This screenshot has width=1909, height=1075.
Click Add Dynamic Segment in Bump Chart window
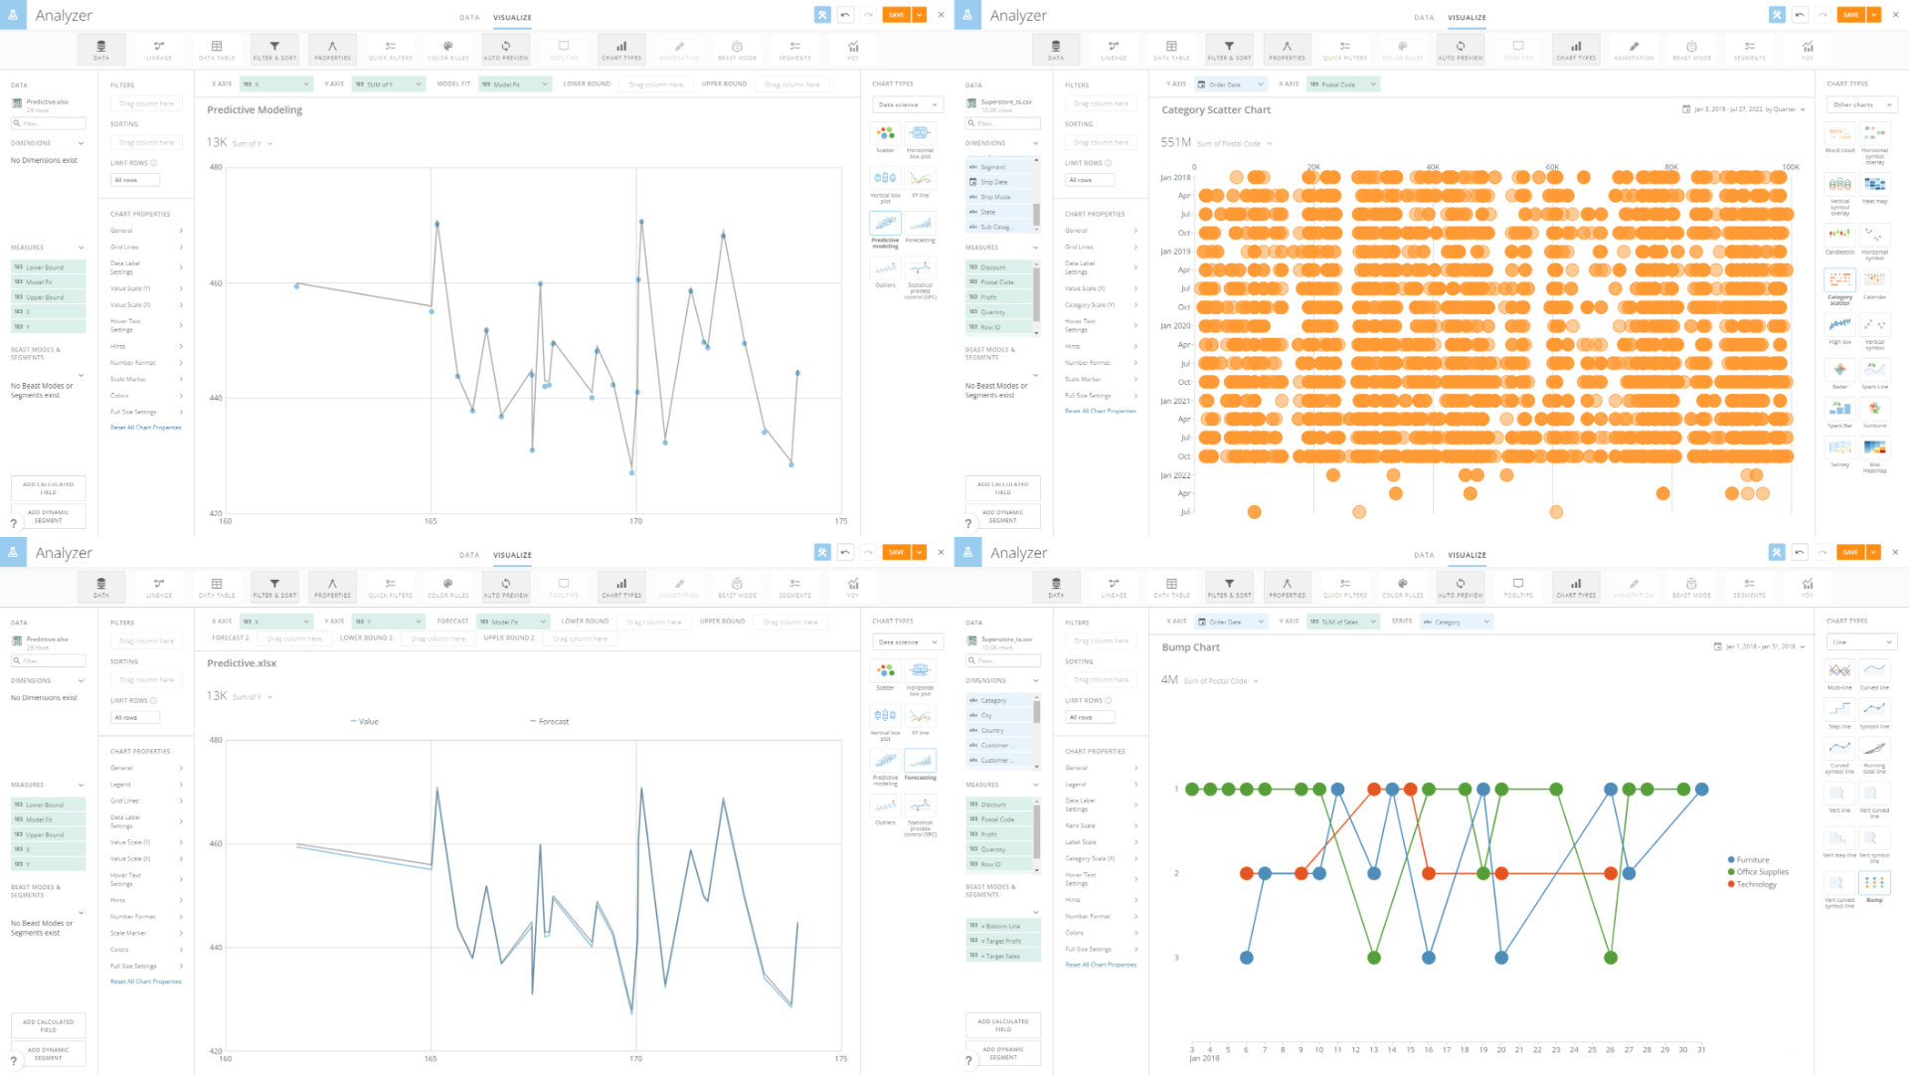tap(1002, 1053)
